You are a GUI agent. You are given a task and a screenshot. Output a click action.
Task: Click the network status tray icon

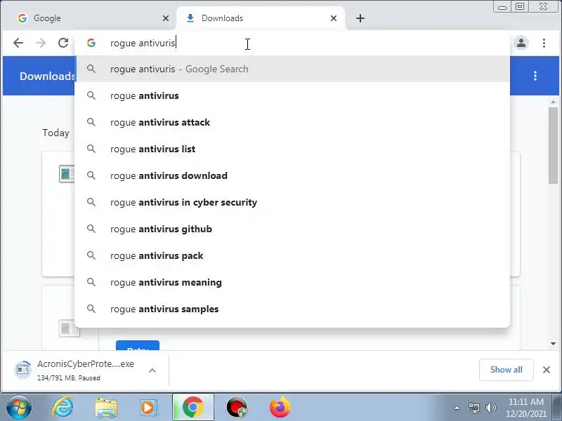[x=473, y=408]
